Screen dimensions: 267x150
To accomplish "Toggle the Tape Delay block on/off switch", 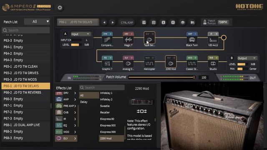I will pyautogui.click(x=153, y=34).
